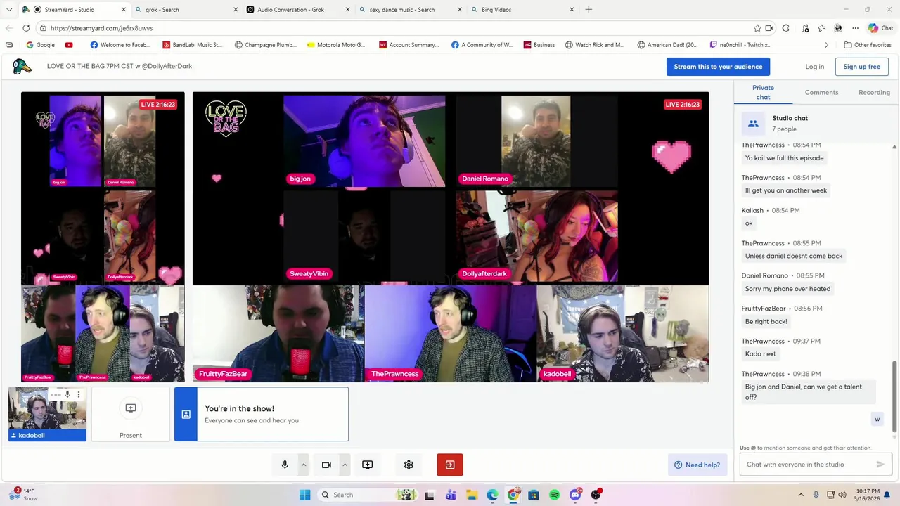This screenshot has height=506, width=900.
Task: Click the favorite star icon in address bar
Action: [x=757, y=28]
